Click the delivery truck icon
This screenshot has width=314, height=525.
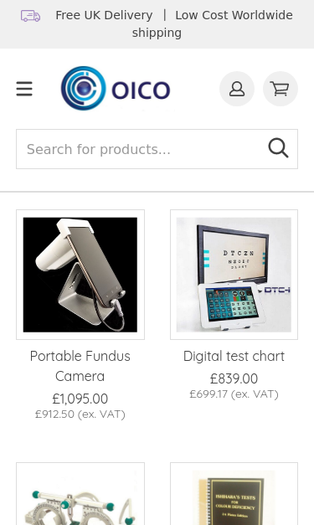[x=30, y=16]
